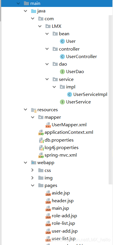
Task: Select UserMapper.xml file name
Action: (x=69, y=125)
